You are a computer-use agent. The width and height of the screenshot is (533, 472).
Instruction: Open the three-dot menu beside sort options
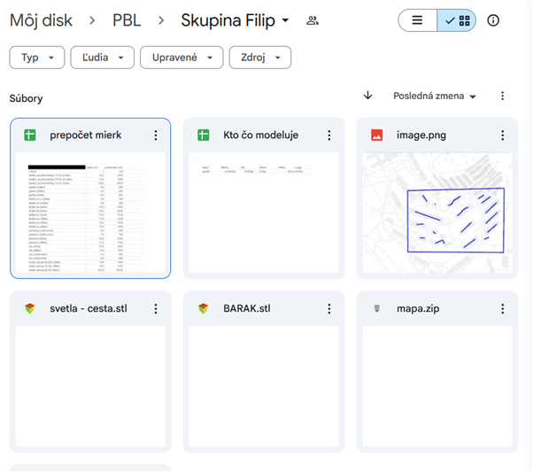click(502, 96)
